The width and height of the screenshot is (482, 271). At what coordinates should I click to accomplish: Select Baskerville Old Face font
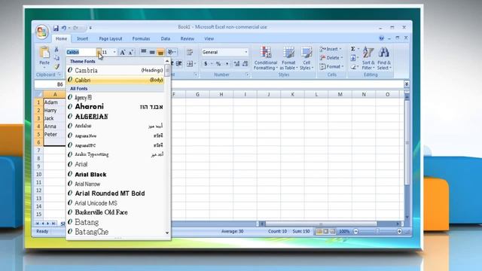coord(115,212)
